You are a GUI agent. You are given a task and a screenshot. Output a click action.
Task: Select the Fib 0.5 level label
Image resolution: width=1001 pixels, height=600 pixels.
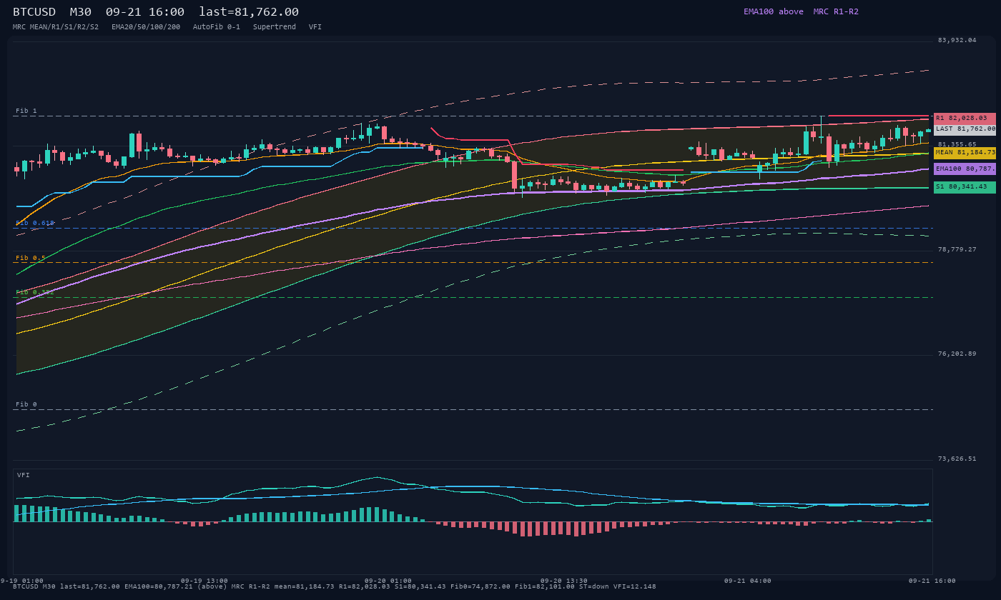[31, 258]
